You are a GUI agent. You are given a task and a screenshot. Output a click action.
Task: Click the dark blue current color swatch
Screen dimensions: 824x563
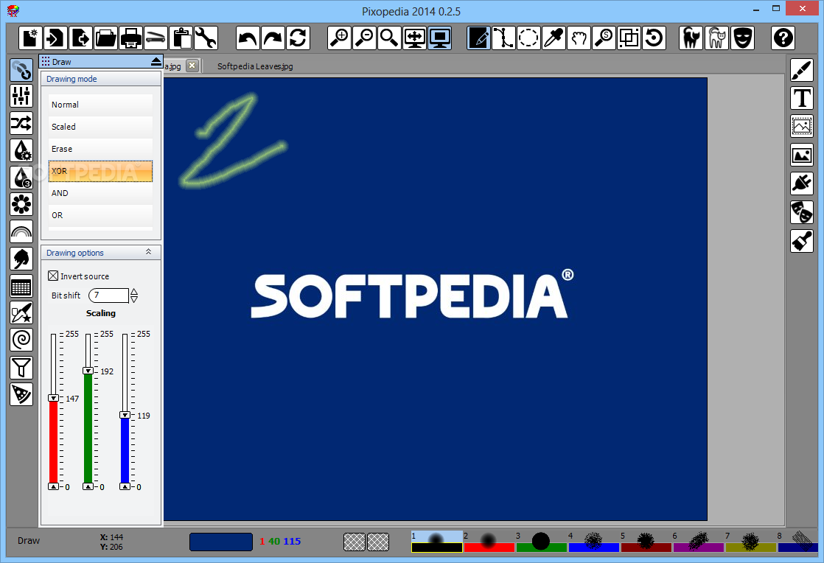click(220, 542)
